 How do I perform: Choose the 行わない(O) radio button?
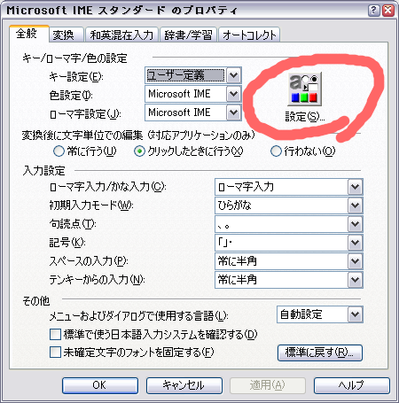(276, 151)
